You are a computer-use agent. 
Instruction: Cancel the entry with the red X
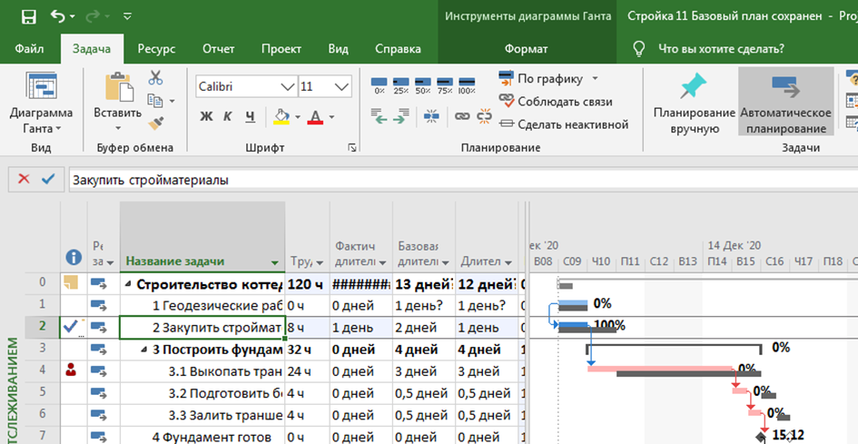pos(24,179)
